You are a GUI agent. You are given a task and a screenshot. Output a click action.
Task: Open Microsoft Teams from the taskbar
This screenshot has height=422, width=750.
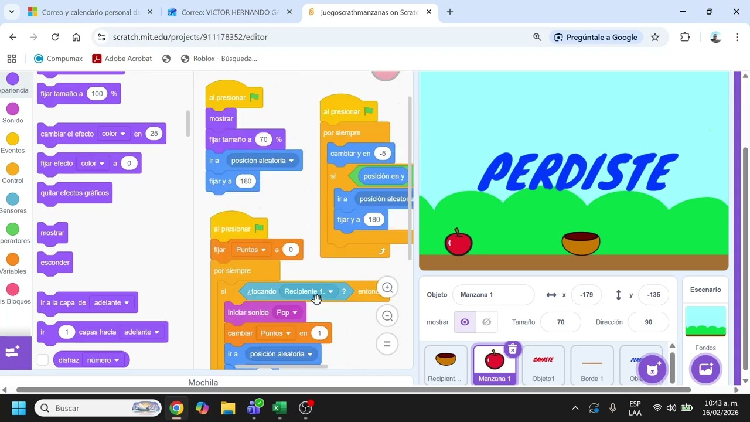254,408
